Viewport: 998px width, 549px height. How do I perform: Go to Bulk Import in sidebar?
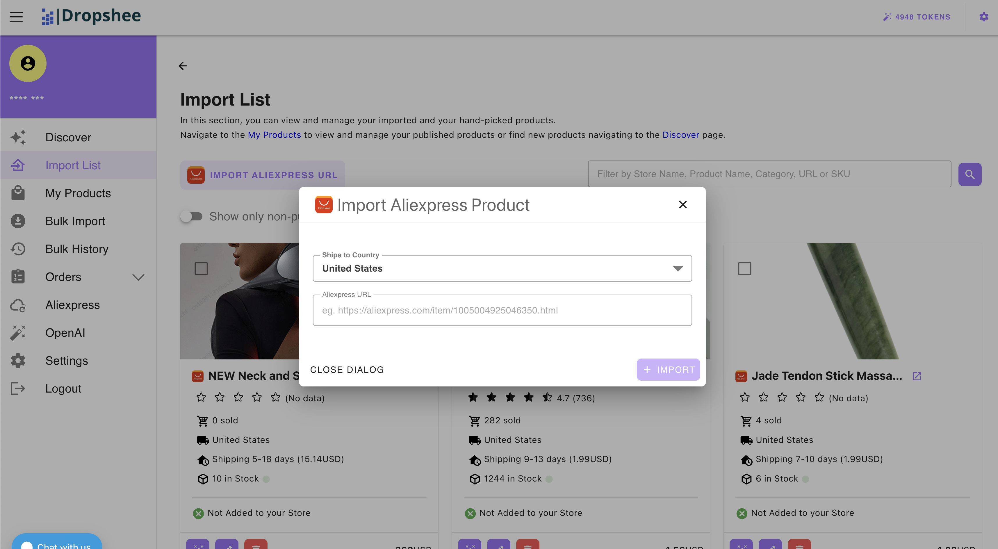75,221
